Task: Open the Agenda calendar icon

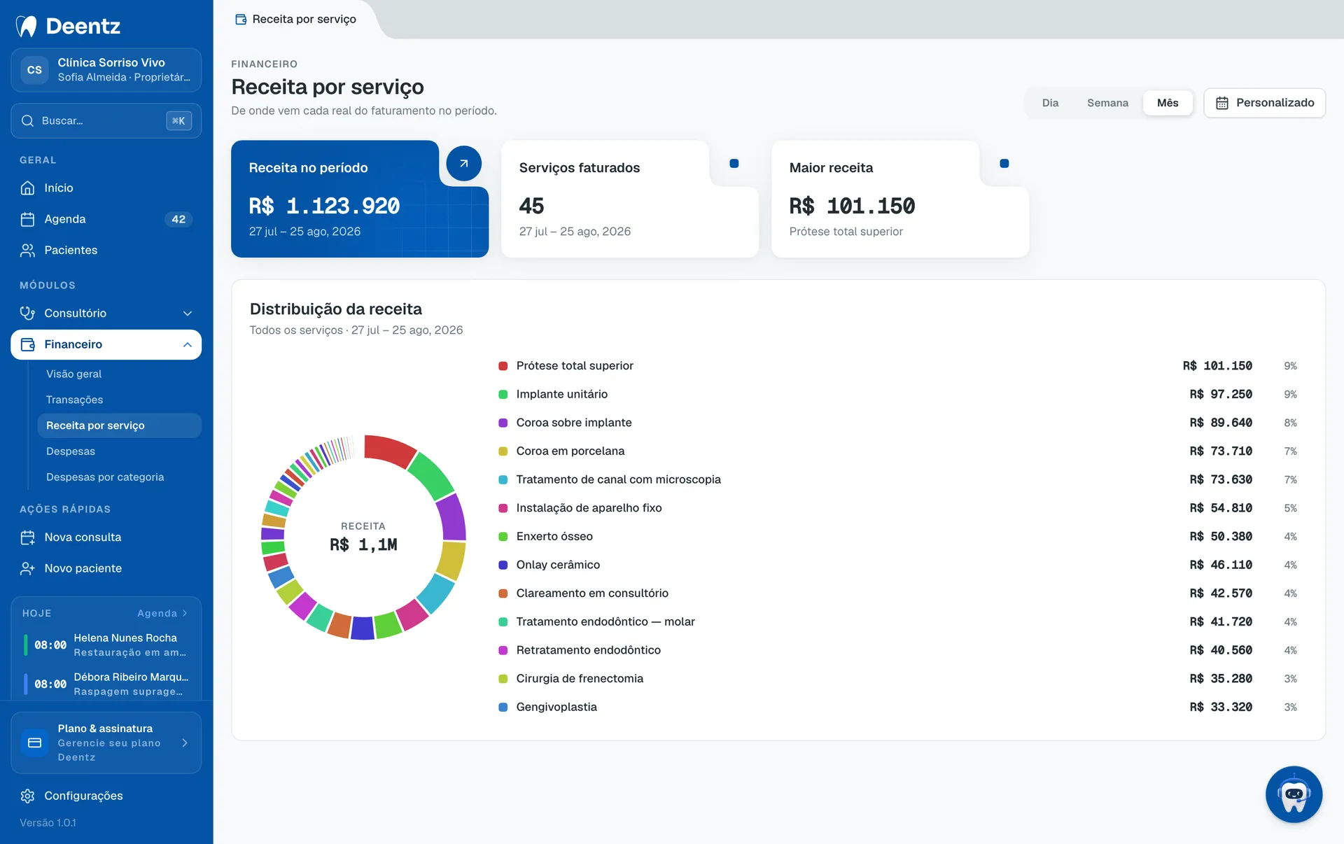Action: click(x=27, y=219)
